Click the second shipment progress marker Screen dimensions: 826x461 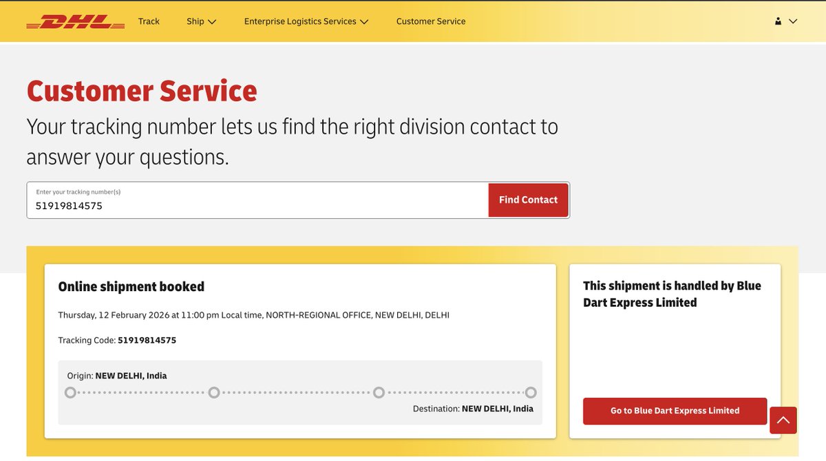(214, 393)
